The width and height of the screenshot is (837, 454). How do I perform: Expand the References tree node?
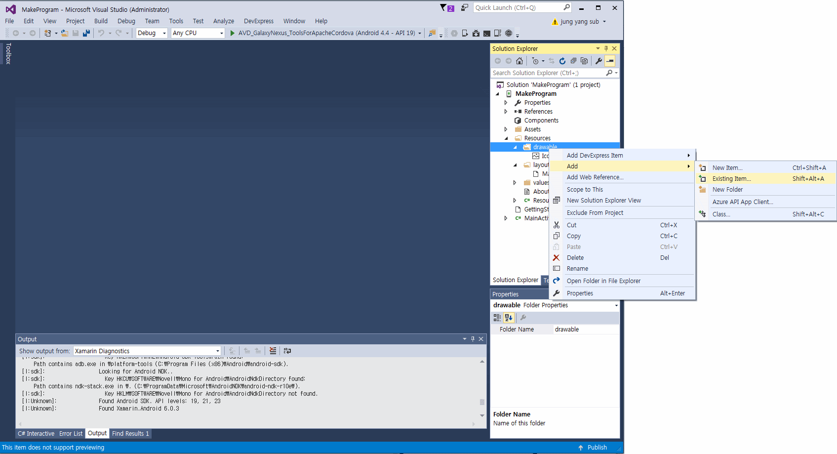(506, 112)
